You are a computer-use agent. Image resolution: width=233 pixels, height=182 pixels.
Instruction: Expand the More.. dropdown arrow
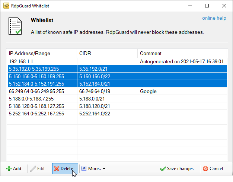(104, 169)
